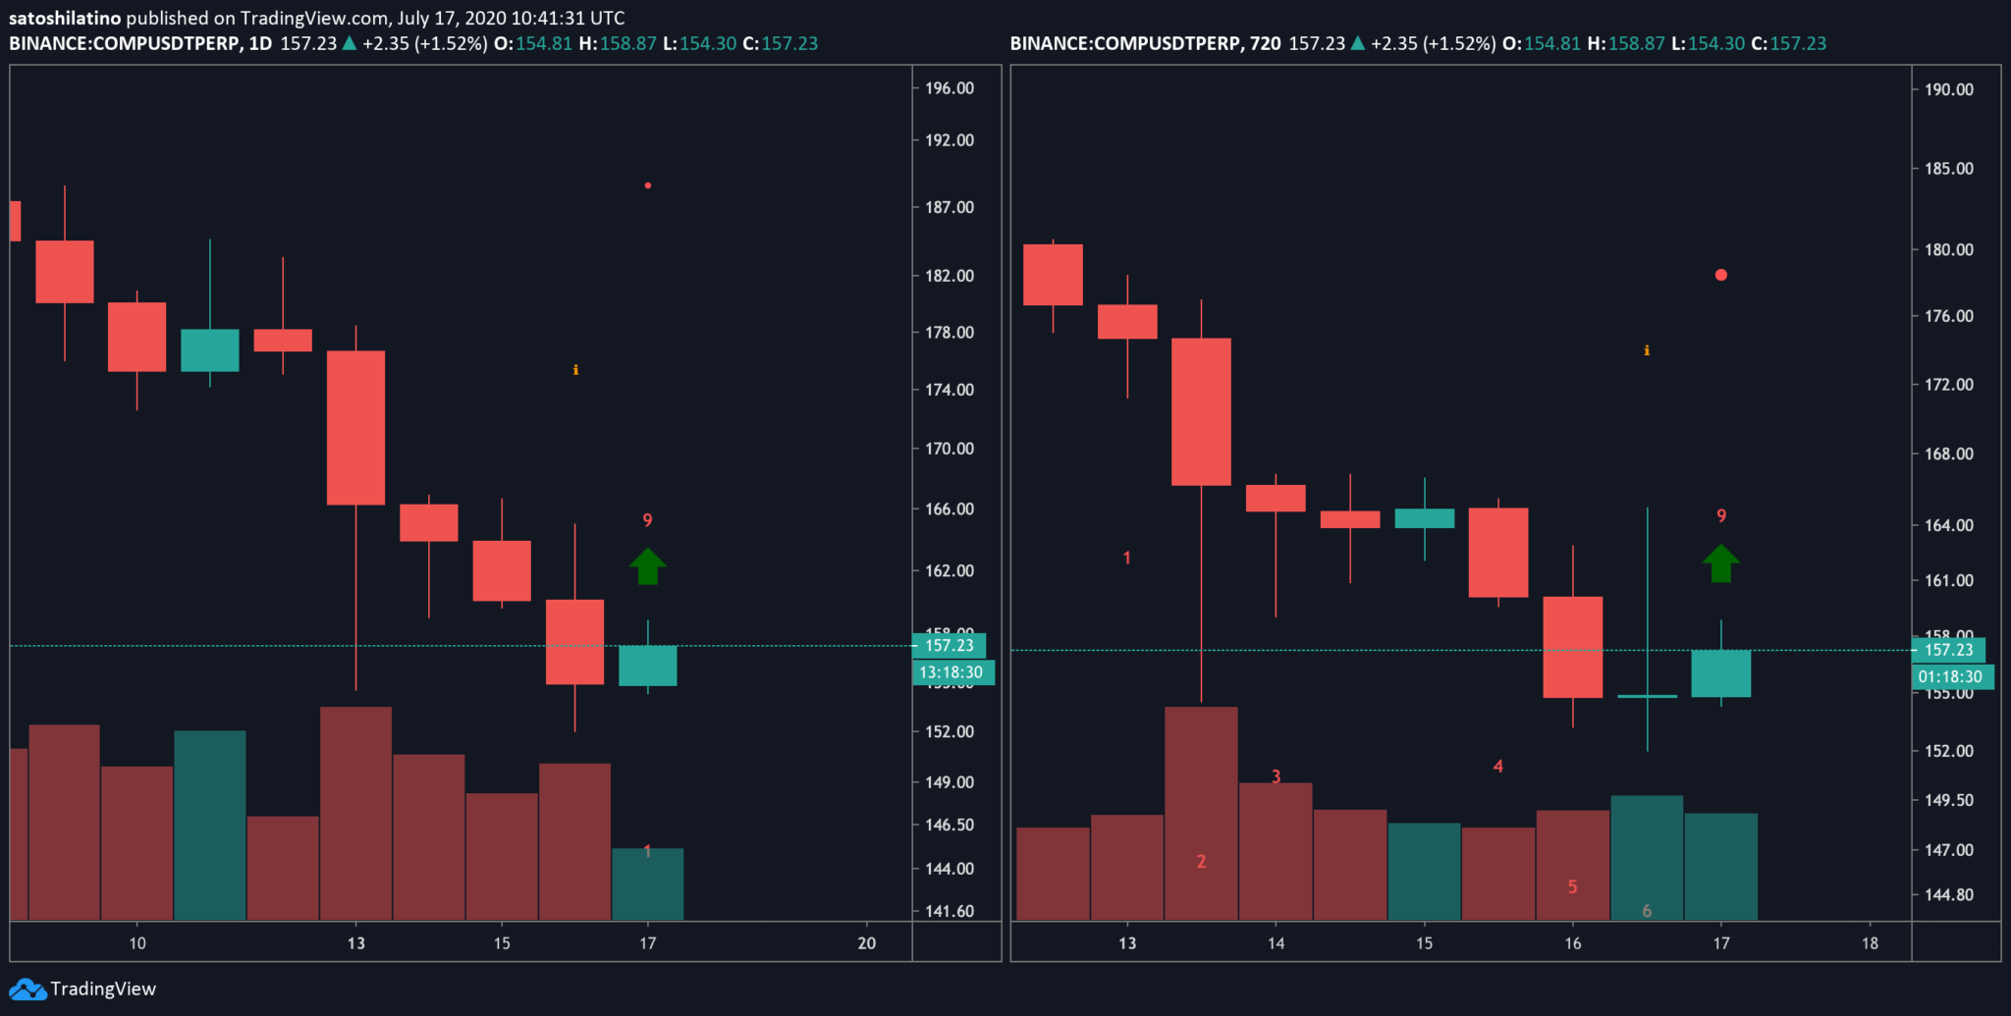The image size is (2011, 1016).
Task: Click the red dot above 1D chart's 9
Action: [648, 186]
